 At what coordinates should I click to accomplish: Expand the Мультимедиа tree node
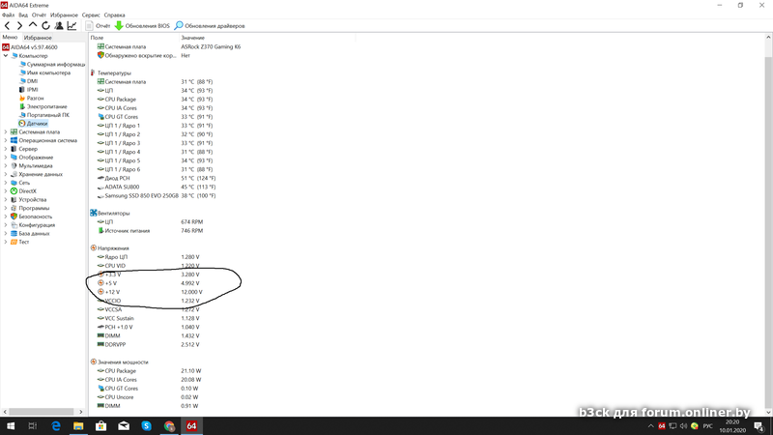point(6,165)
